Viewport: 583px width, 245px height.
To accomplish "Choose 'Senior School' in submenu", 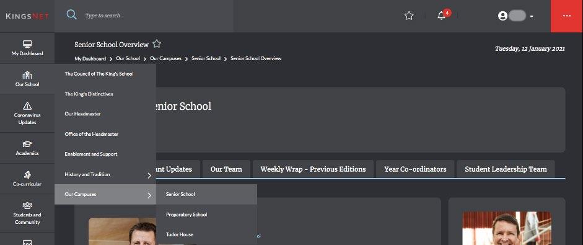I will tap(206, 194).
